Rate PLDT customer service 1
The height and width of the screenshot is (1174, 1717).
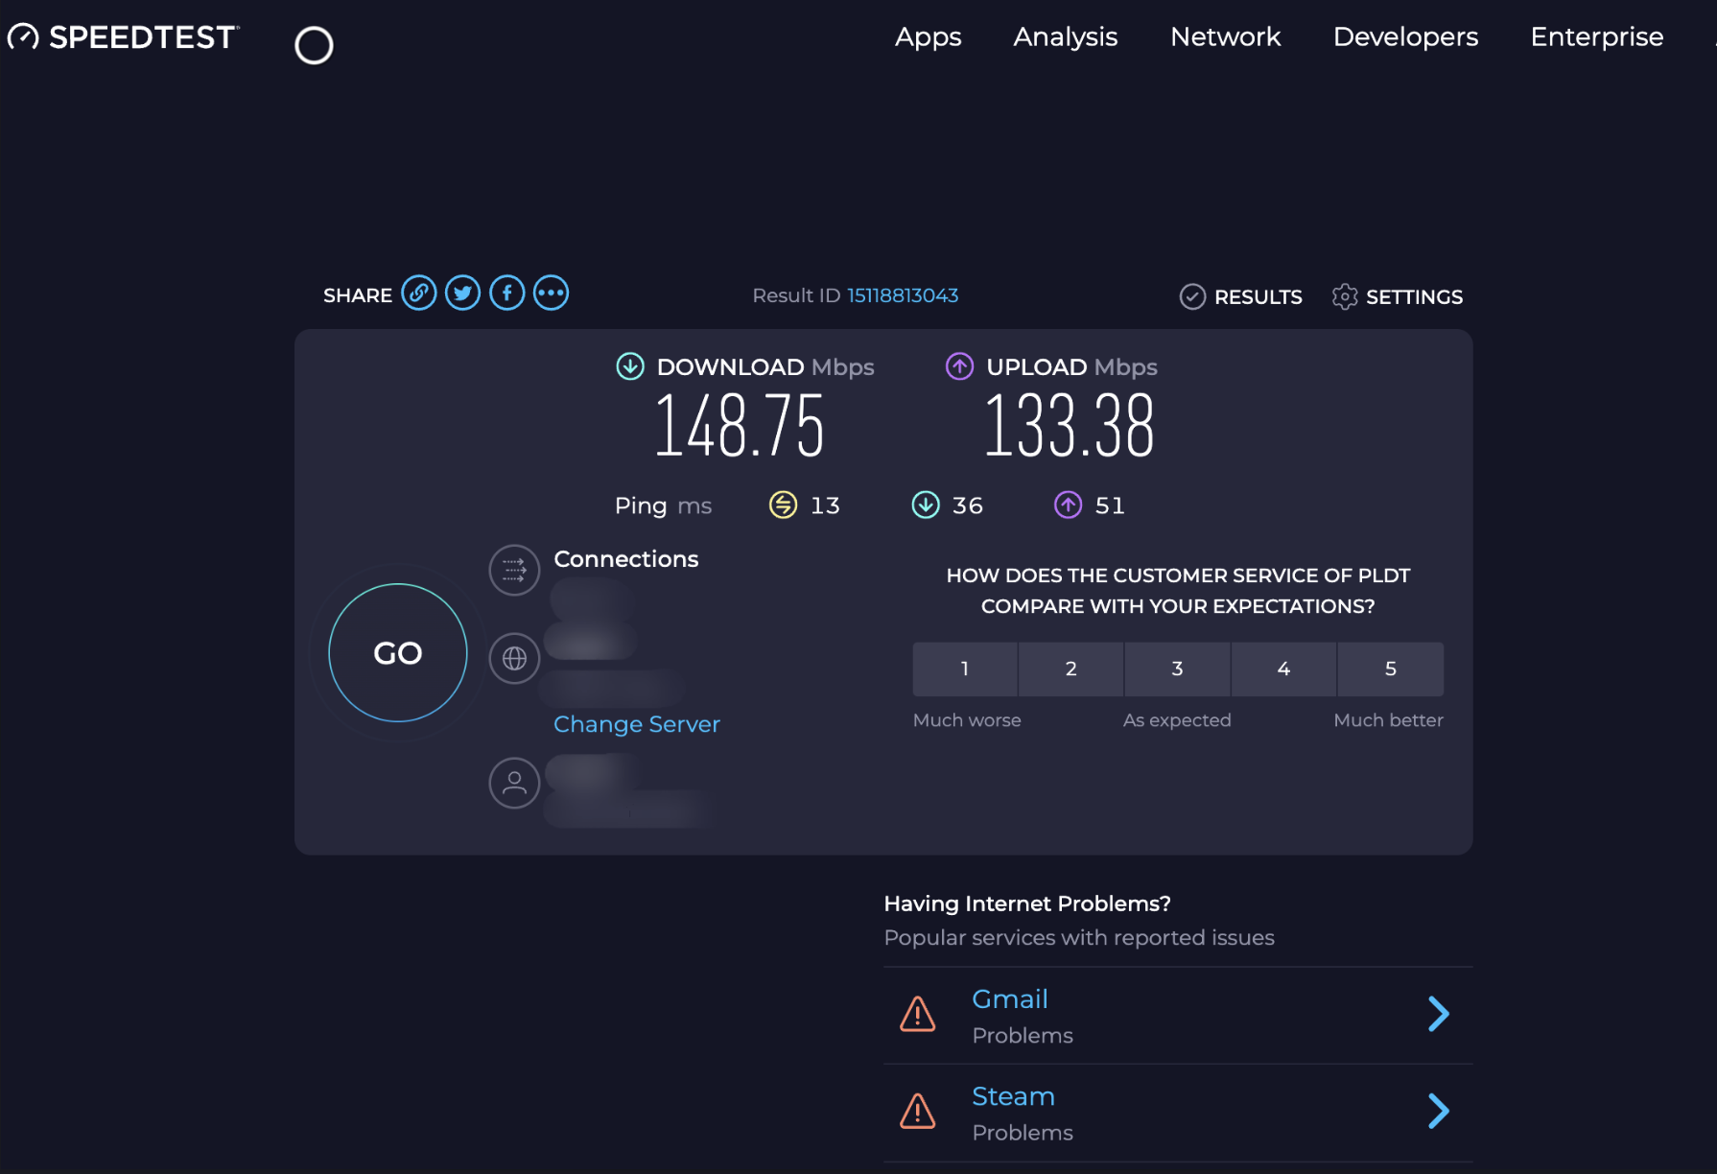[965, 669]
